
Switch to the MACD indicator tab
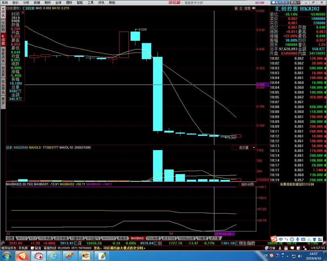pyautogui.click(x=22, y=238)
